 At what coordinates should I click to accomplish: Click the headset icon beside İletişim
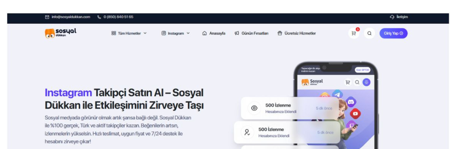392,17
